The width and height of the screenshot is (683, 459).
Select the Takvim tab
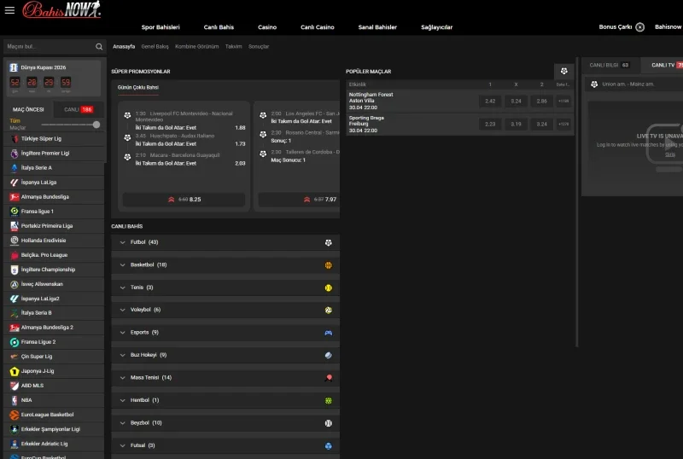(233, 47)
